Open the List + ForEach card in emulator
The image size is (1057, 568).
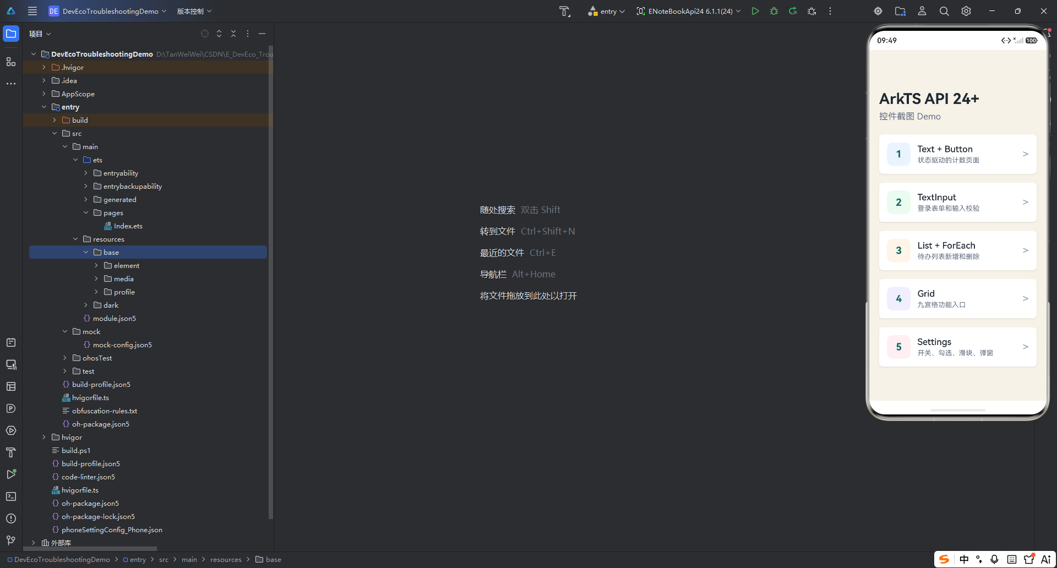pos(957,250)
